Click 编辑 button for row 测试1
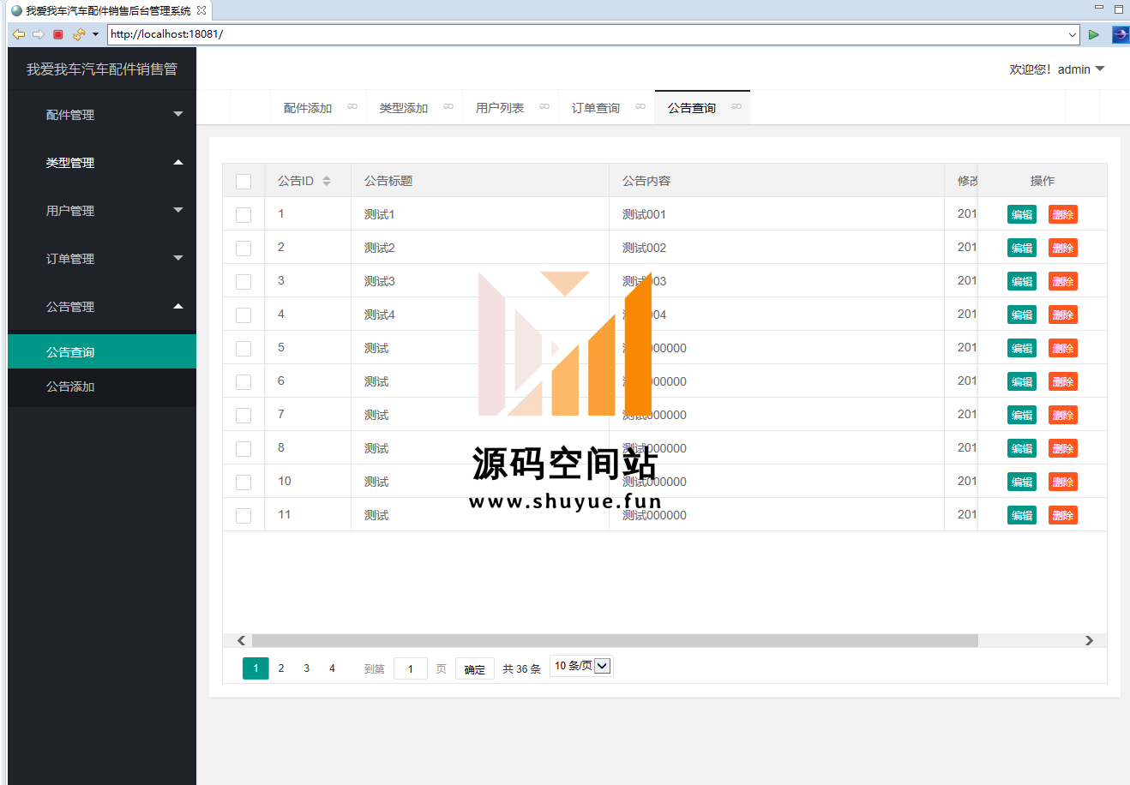The height and width of the screenshot is (785, 1130). [x=1022, y=215]
